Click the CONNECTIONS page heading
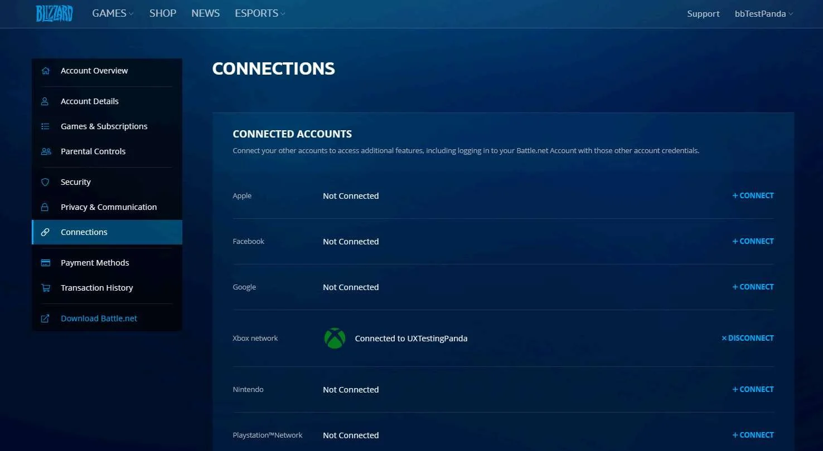The width and height of the screenshot is (823, 451). click(274, 68)
